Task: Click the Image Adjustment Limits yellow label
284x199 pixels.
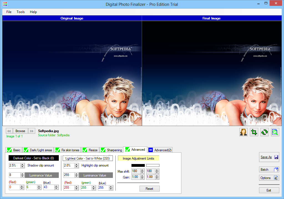Action: 138,158
